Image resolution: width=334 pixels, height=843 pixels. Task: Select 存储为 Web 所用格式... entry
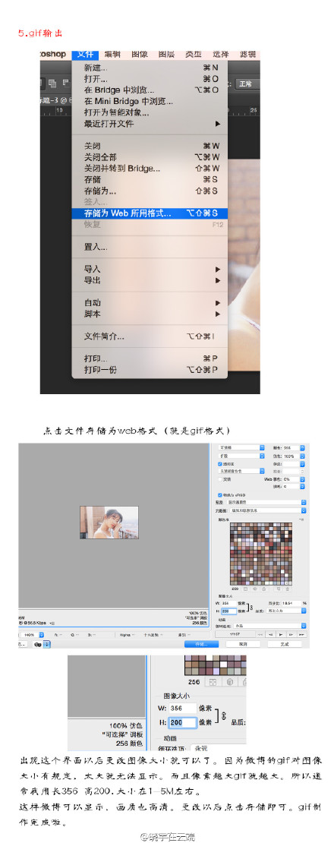coord(150,213)
